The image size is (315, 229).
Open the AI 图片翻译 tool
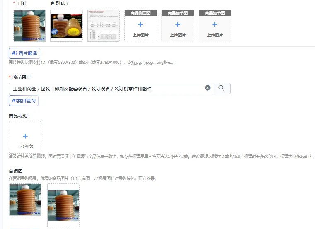coord(24,53)
